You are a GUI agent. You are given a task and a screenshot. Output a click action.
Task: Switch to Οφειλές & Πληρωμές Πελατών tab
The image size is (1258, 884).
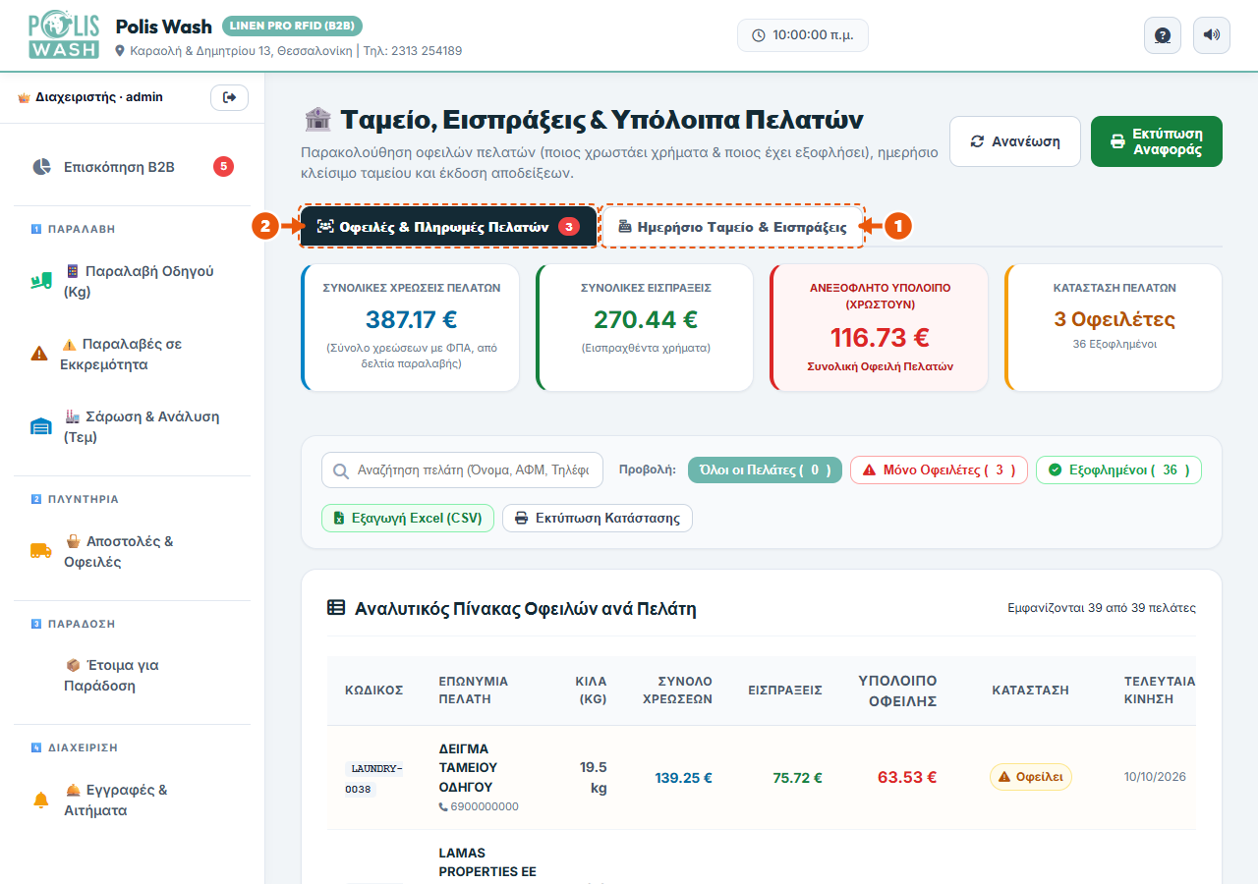(448, 226)
